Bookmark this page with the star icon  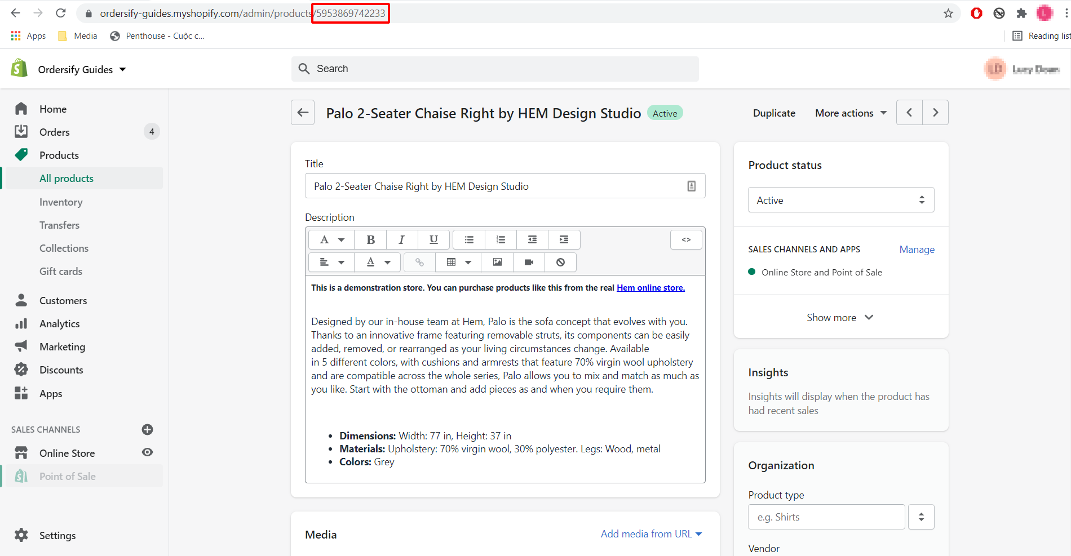[x=948, y=13]
